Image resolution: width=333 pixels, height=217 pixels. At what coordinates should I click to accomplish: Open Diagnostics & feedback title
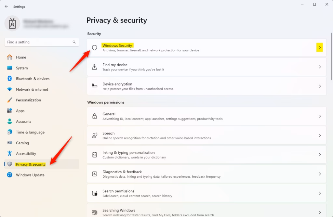(x=122, y=172)
